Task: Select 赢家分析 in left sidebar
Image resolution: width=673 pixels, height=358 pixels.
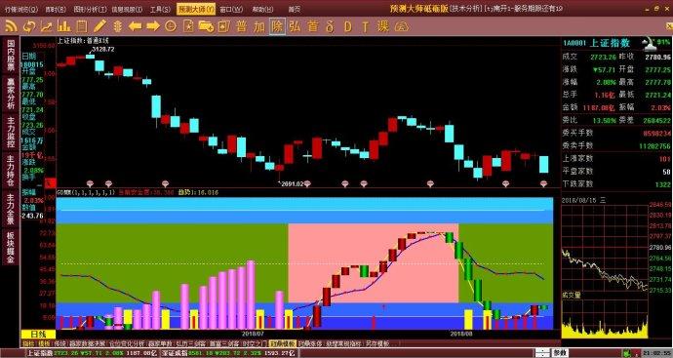Action: click(11, 94)
